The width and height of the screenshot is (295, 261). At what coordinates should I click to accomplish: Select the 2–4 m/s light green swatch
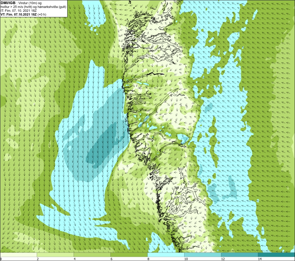pos(55,255)
